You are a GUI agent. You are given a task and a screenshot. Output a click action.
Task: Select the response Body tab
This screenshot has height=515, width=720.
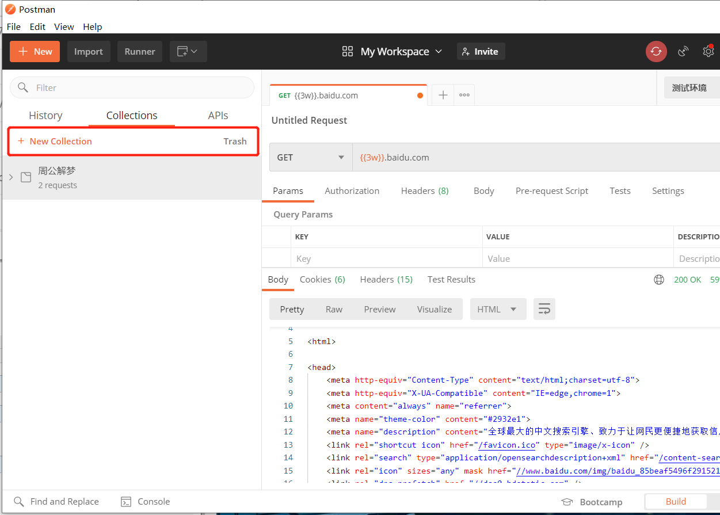[278, 280]
